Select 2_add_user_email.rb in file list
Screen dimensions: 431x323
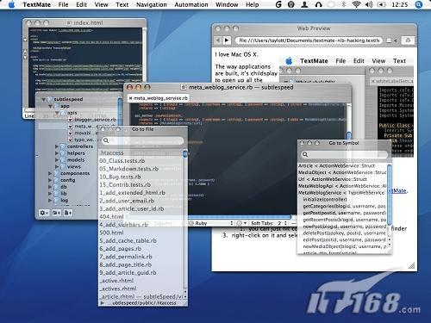pos(141,201)
